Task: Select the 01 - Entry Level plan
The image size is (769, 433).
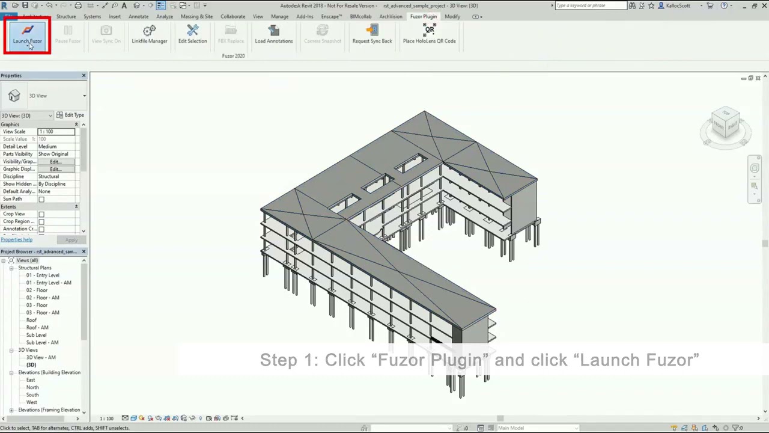Action: (x=43, y=275)
